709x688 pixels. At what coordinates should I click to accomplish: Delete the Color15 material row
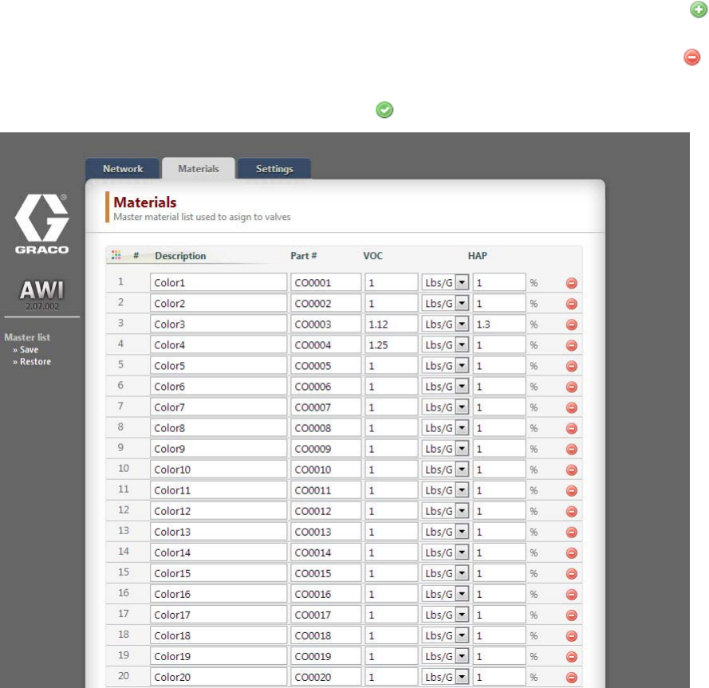click(x=572, y=574)
